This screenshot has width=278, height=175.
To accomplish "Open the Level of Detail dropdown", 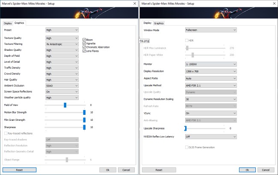I will coord(62,62).
